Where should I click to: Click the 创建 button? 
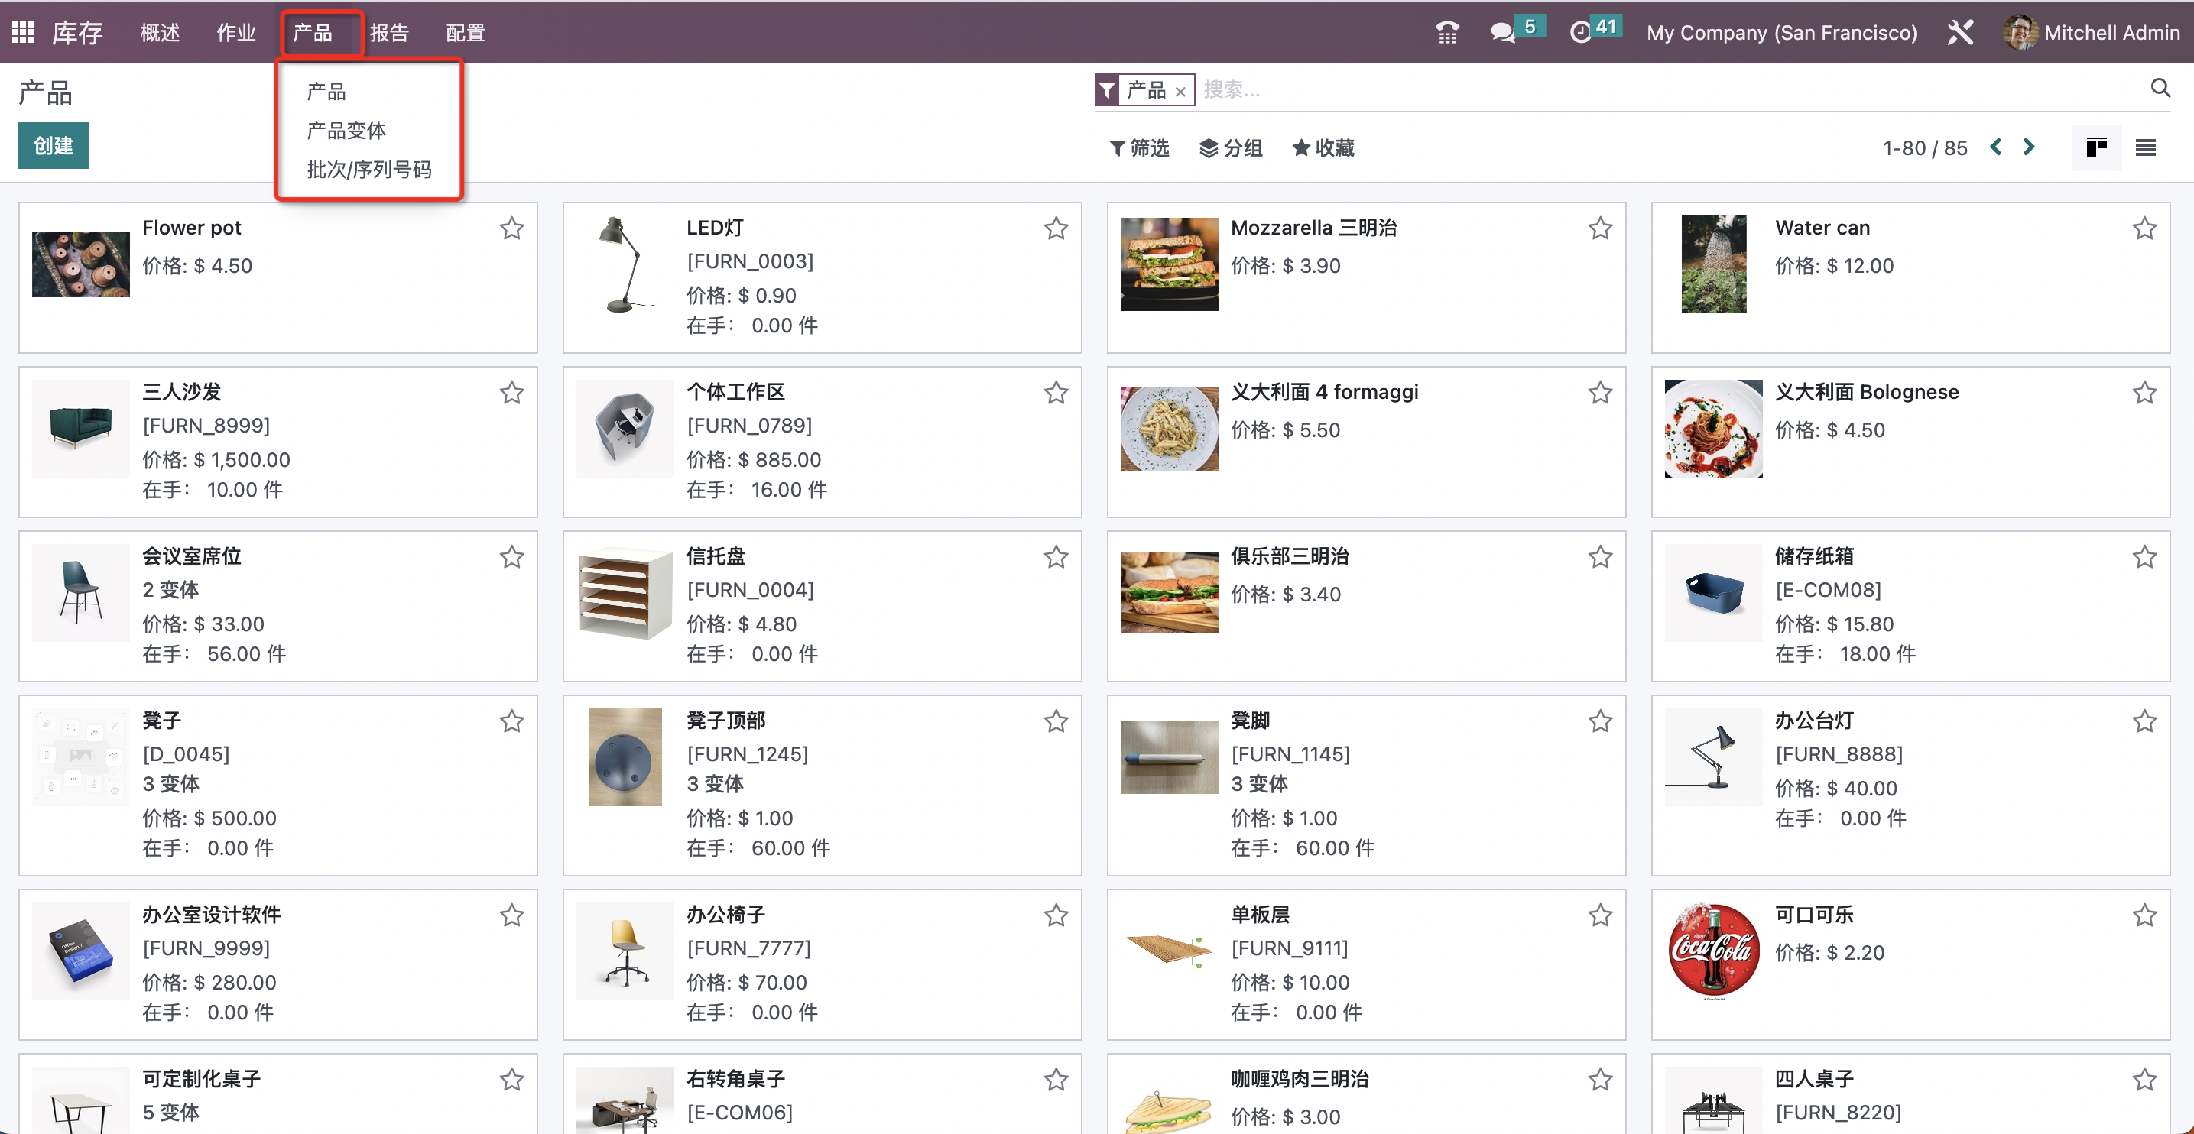53,146
